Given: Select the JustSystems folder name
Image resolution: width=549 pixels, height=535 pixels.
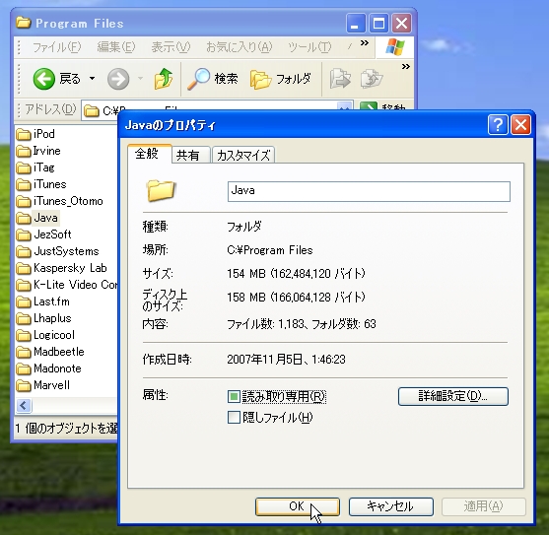Looking at the screenshot, I should (x=66, y=251).
